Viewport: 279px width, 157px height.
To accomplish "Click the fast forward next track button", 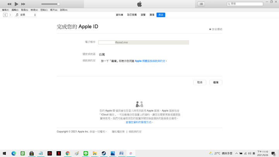I will pos(23,4).
